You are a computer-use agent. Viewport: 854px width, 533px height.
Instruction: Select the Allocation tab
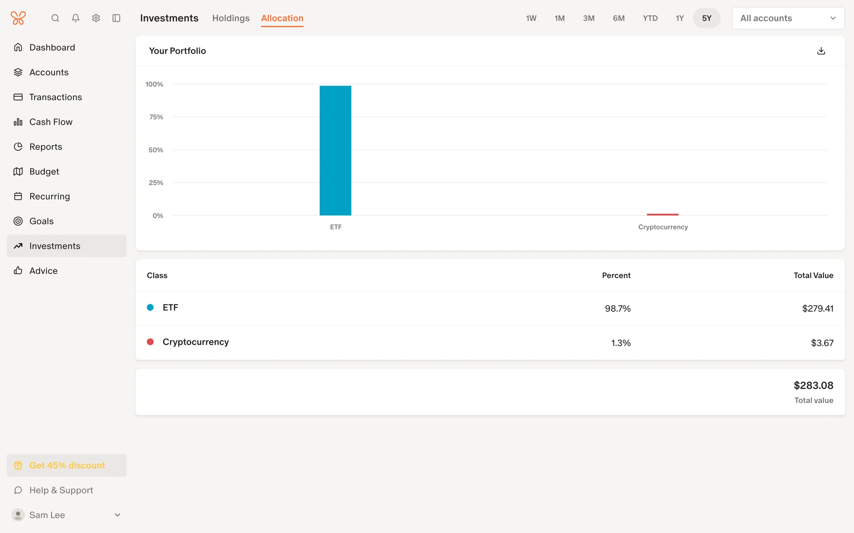click(x=282, y=18)
